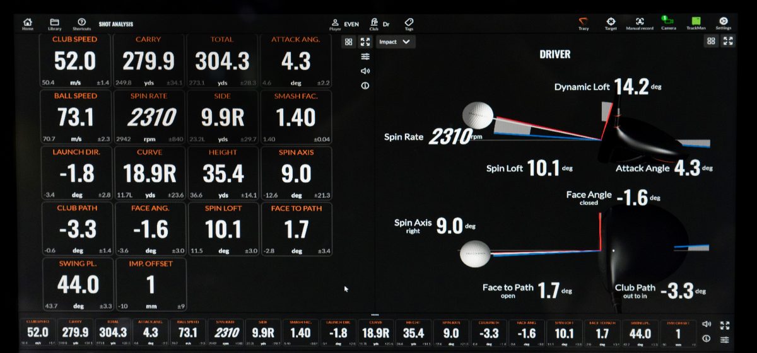This screenshot has width=757, height=353.
Task: Open Tracy analysis tool
Action: (584, 23)
